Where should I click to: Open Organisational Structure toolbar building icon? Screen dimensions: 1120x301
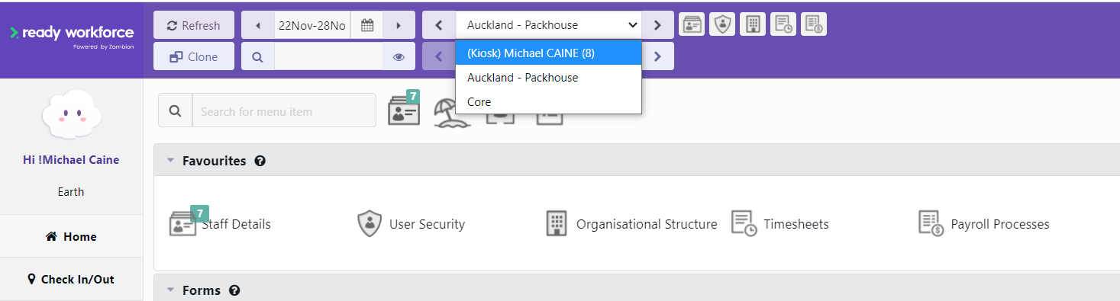coord(753,24)
